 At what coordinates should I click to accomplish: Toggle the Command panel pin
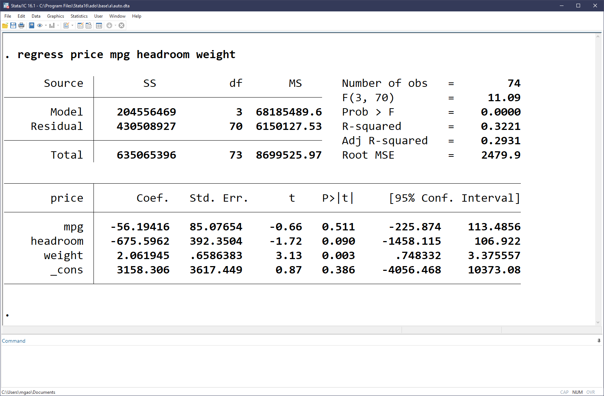(599, 341)
